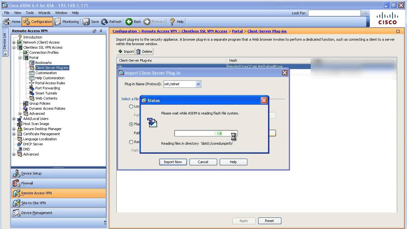Viewport: 407px width, 229px height.
Task: Select the Remote server radio button
Action: point(131,142)
